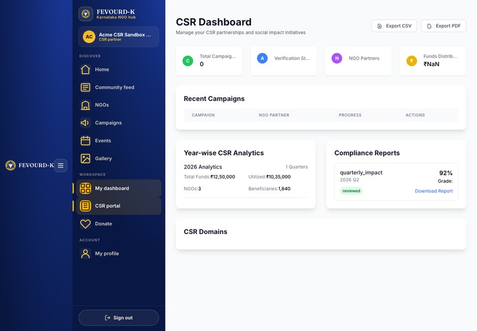Viewport: 477px width, 331px height.
Task: Click the ACTIONS column header
Action: 415,115
